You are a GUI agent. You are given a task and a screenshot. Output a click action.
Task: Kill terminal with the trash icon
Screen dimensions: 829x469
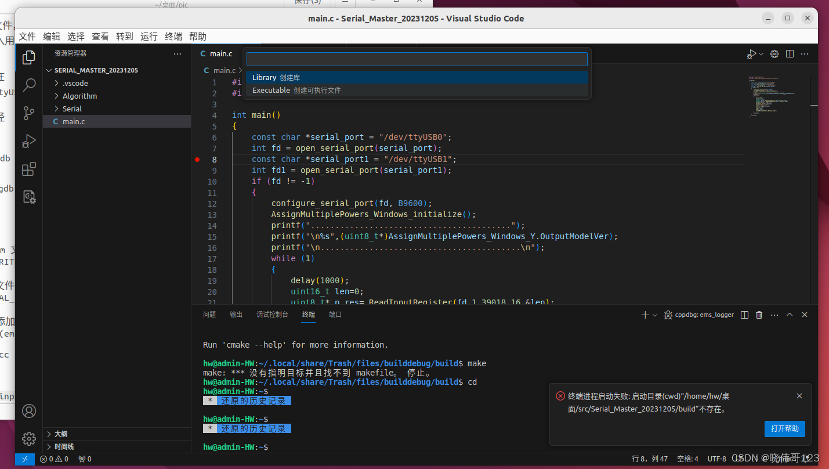[759, 315]
